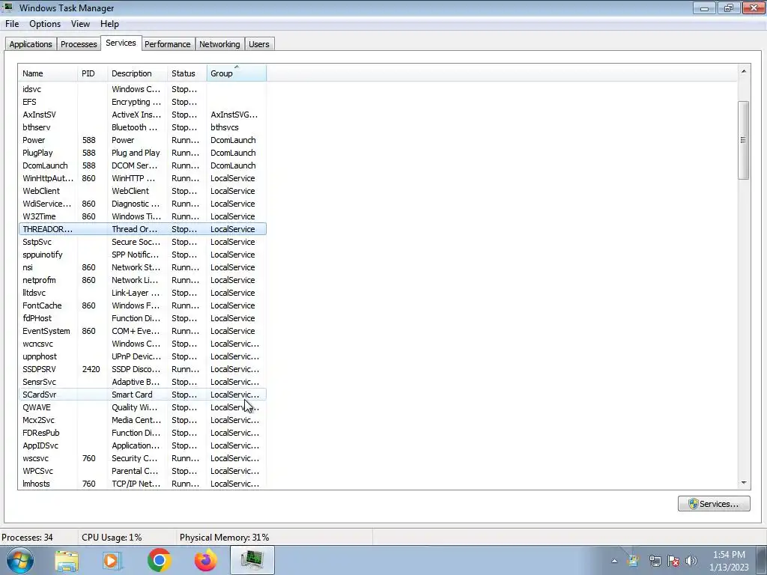This screenshot has height=575, width=767.
Task: Switch to the Processes tab
Action: 79,44
